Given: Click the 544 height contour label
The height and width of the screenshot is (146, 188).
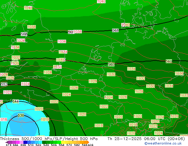Looking at the screenshot, I should tap(16, 101).
